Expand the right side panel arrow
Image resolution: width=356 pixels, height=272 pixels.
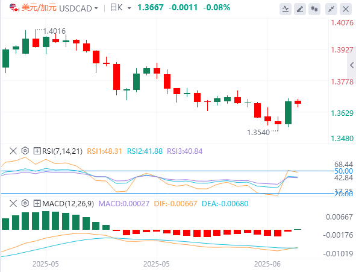[x=352, y=66]
